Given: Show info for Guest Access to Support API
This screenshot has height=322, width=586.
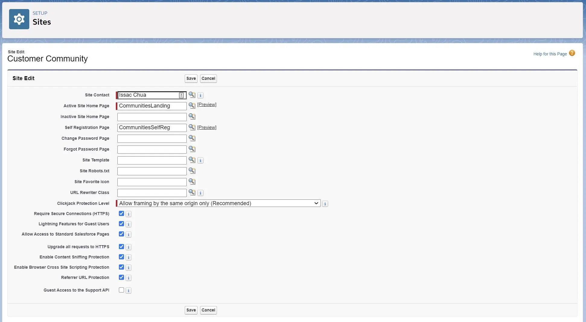Looking at the screenshot, I should [128, 291].
